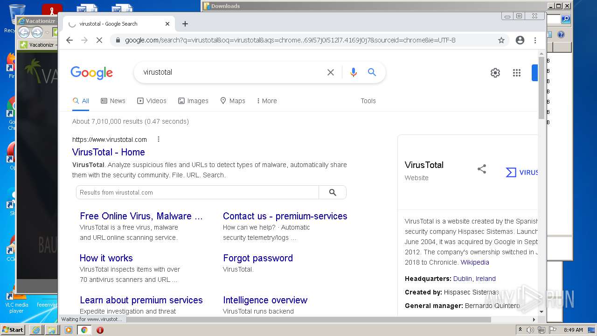597x336 pixels.
Task: Click back button in Vacationizr IE window
Action: (x=24, y=32)
